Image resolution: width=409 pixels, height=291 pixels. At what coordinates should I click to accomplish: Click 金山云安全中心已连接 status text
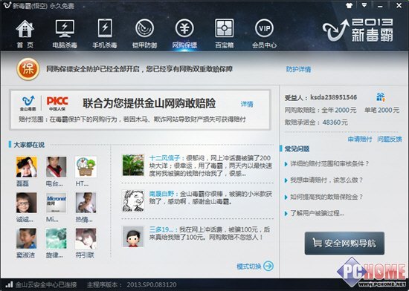[x=46, y=284]
